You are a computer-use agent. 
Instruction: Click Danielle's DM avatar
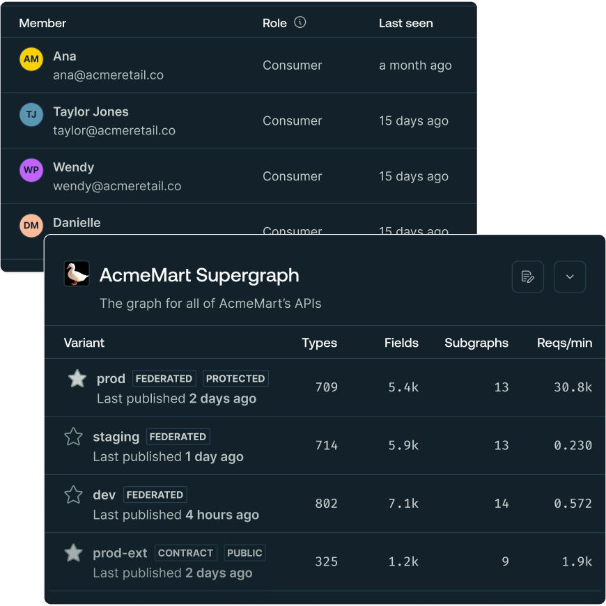[31, 225]
